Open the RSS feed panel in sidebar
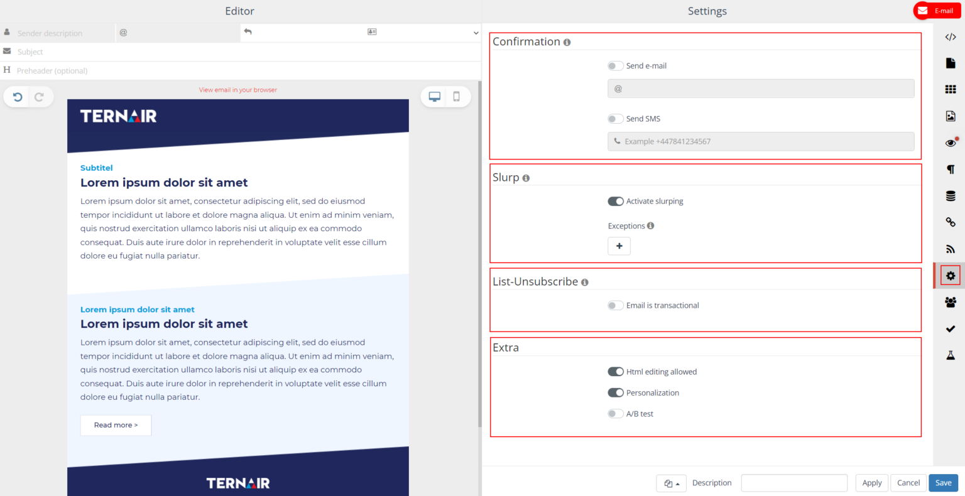 (x=951, y=249)
